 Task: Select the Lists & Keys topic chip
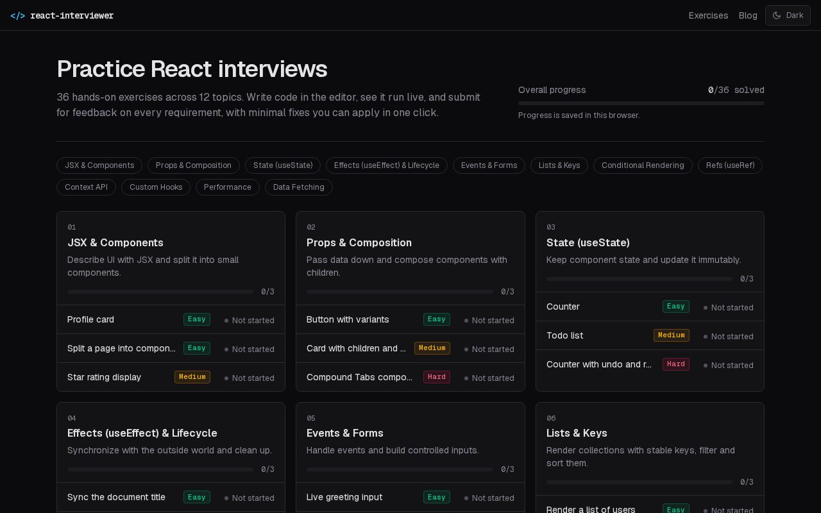click(x=559, y=165)
